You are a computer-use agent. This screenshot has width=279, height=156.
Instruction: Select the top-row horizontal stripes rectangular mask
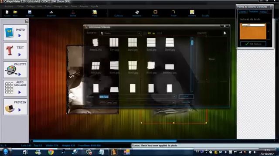click(151, 42)
